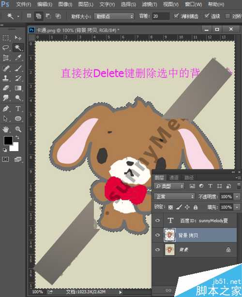Toggle Quick Mask mode
242x297 pixels.
(5, 159)
